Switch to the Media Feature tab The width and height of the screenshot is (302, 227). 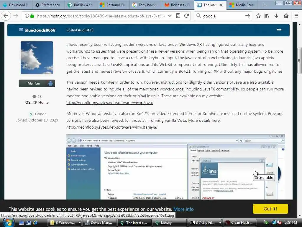click(243, 5)
